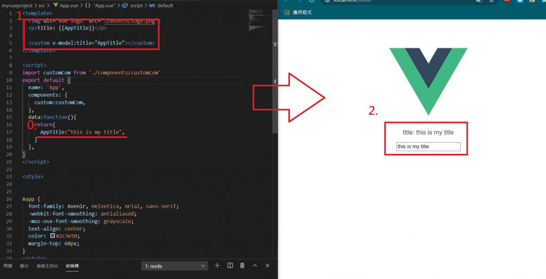The height and width of the screenshot is (279, 546).
Task: Click App.vue file in the breadcrumb
Action: click(69, 5)
